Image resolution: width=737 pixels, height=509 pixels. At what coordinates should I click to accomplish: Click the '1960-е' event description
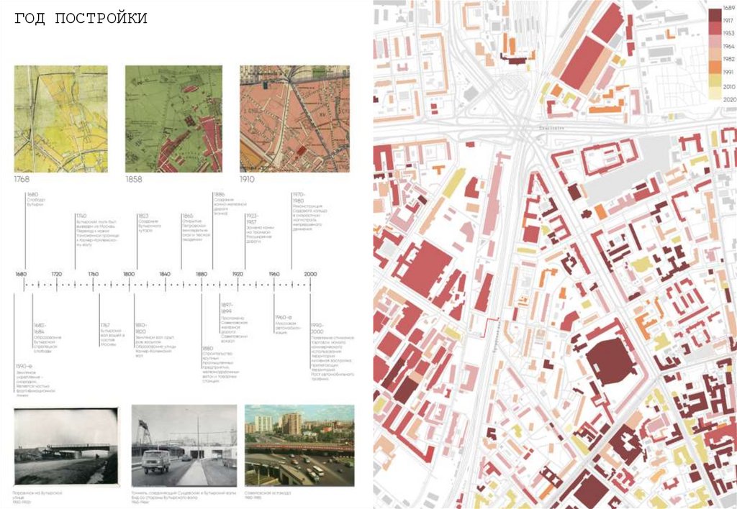click(286, 324)
